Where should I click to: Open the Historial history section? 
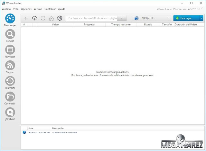click(x=10, y=83)
